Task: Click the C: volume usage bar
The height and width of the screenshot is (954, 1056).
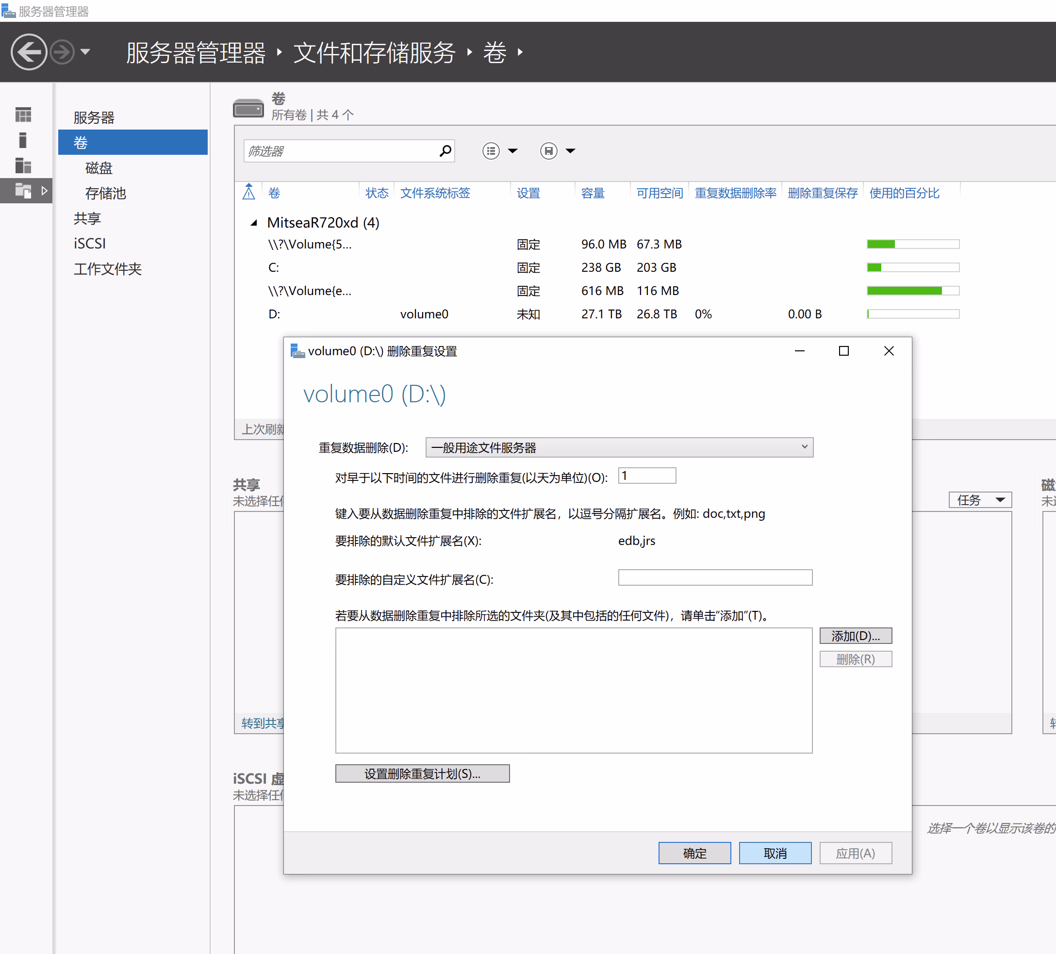Action: 912,268
